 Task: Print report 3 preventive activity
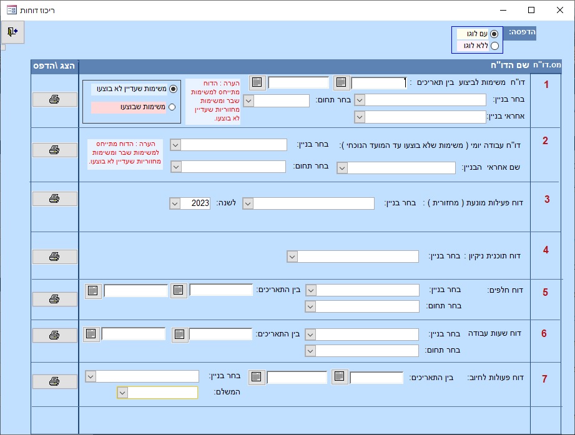click(55, 198)
